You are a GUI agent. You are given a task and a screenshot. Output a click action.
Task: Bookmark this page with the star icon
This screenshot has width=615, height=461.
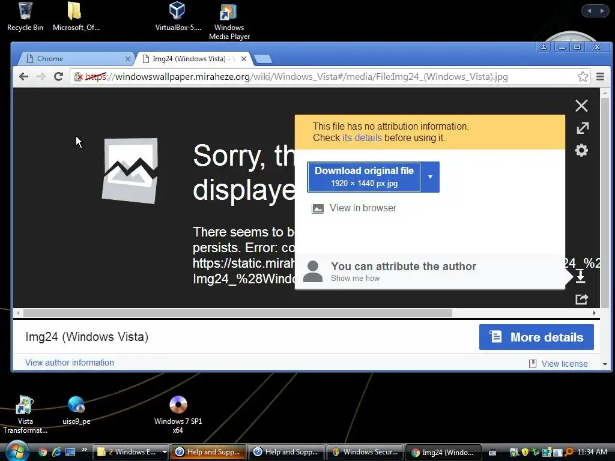[583, 76]
